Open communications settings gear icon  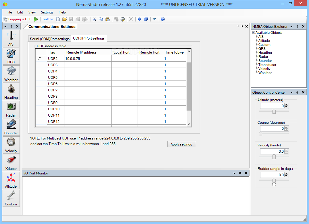(123, 19)
